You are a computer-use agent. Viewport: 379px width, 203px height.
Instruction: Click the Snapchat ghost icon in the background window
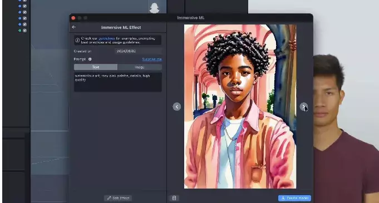154,8
